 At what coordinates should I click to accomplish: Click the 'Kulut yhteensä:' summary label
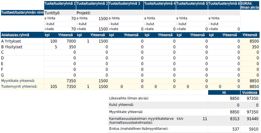tap(122, 105)
